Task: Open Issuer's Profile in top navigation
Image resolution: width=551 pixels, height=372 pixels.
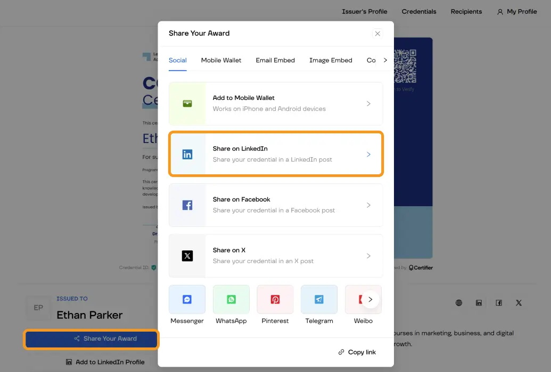Action: pyautogui.click(x=364, y=12)
